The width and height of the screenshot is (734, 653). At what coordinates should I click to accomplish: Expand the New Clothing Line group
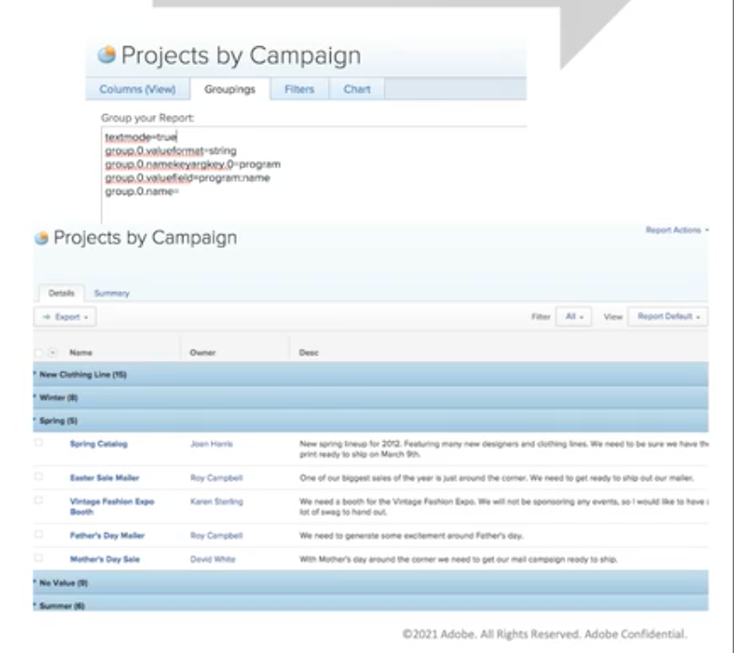pos(80,374)
